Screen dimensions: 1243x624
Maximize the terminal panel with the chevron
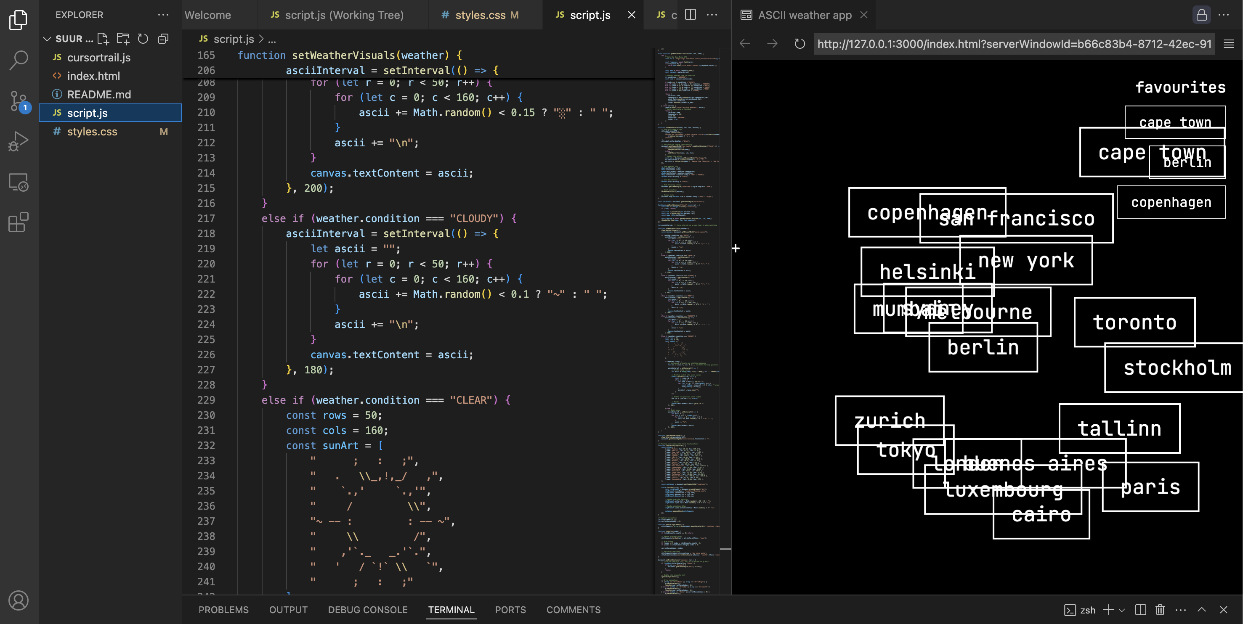1203,610
